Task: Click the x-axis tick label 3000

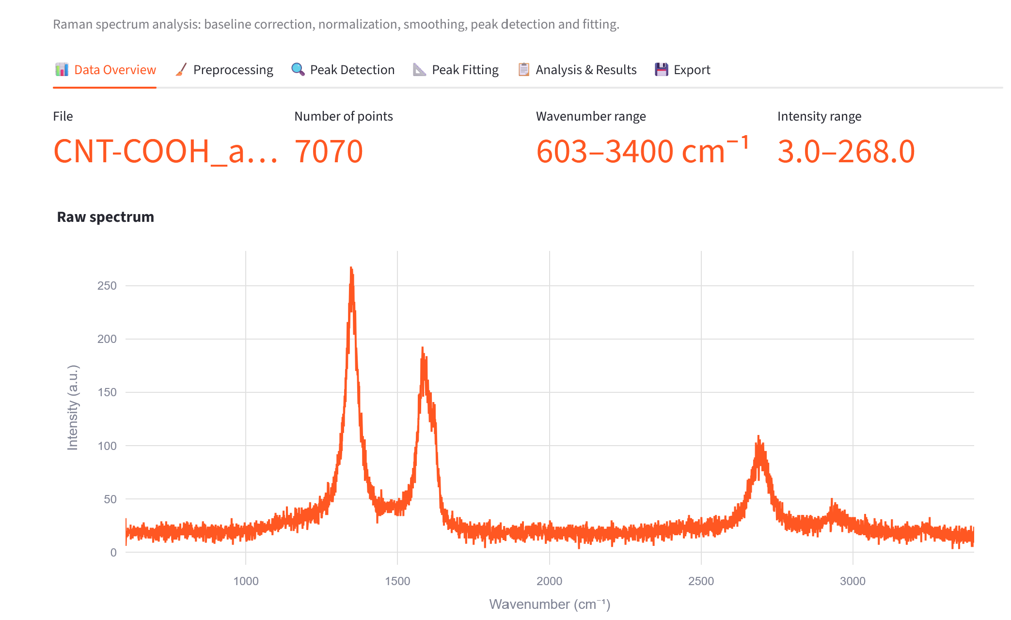Action: (853, 581)
